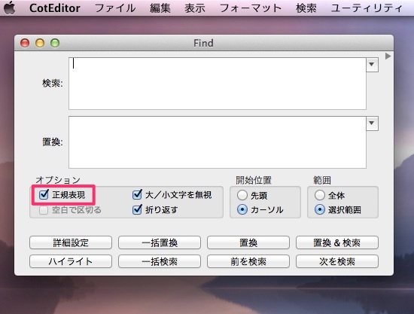
Task: Select the カーソル radio button
Action: pyautogui.click(x=242, y=209)
